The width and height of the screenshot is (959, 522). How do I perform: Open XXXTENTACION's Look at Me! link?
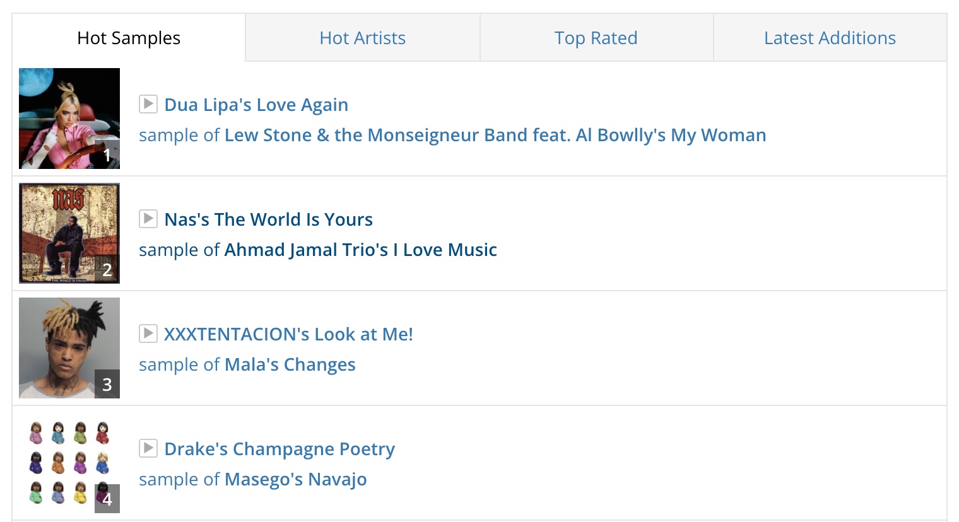tap(288, 334)
